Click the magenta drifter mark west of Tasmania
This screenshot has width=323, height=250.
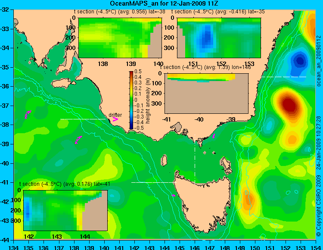pos(173,195)
